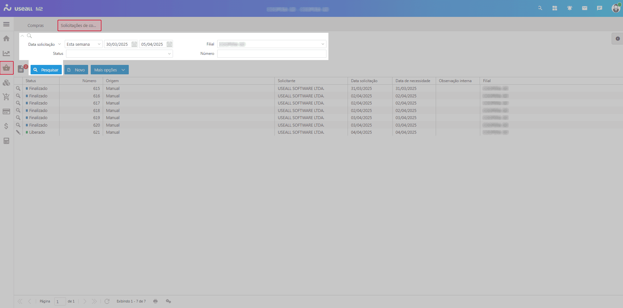Screen dimensions: 623x308
Task: Switch to the Compras tab
Action: [x=35, y=25]
